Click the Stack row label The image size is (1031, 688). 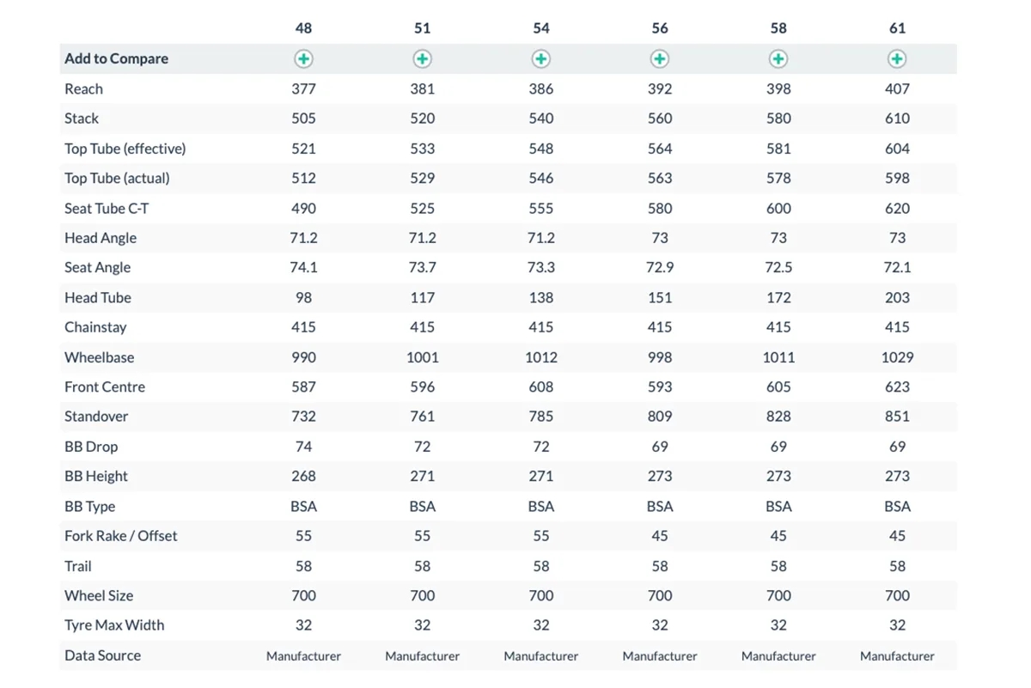(82, 119)
